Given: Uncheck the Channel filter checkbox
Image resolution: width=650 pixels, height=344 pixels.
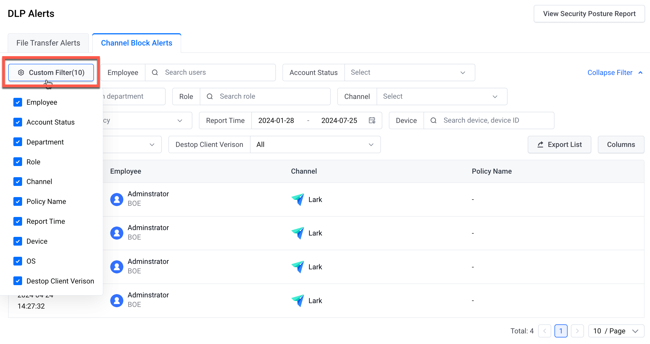Looking at the screenshot, I should tap(18, 182).
